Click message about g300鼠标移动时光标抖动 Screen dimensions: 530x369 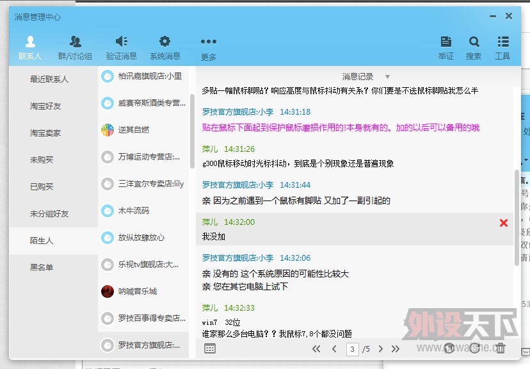(298, 164)
